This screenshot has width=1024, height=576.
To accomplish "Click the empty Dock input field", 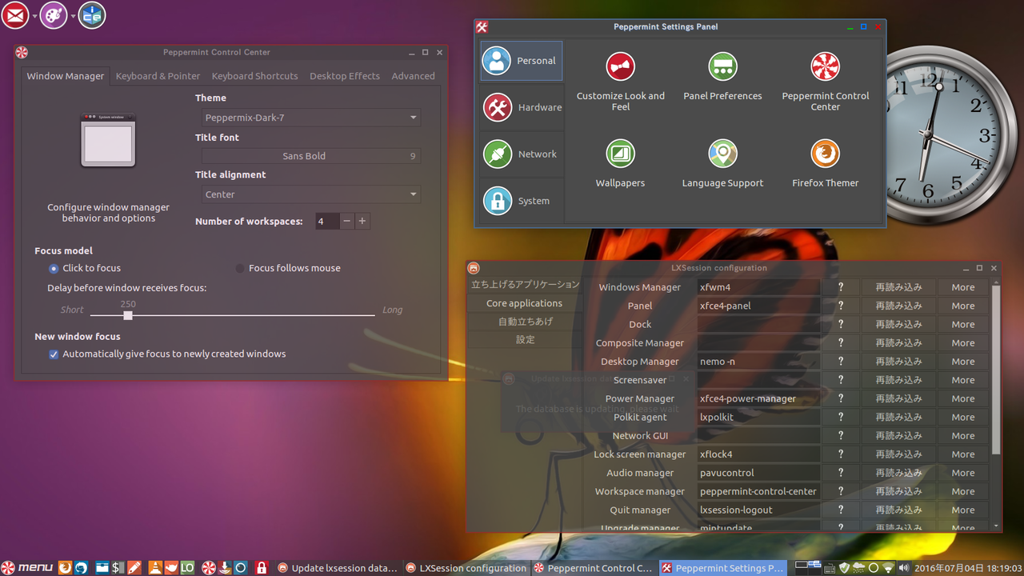I will pyautogui.click(x=759, y=324).
